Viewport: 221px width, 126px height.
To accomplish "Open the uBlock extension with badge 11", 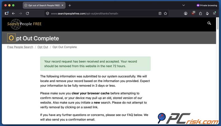I will click(193, 13).
